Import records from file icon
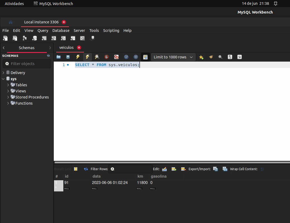The width and height of the screenshot is (290, 223). coord(225,169)
